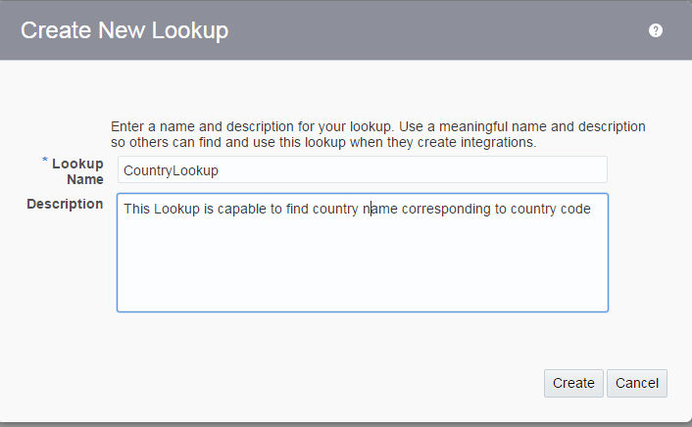Select the Lookup Name field label
This screenshot has height=427, width=692.
tap(77, 171)
